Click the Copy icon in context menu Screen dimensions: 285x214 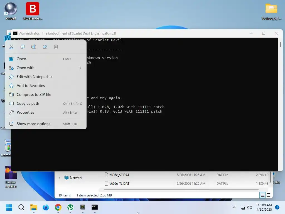coord(23,47)
